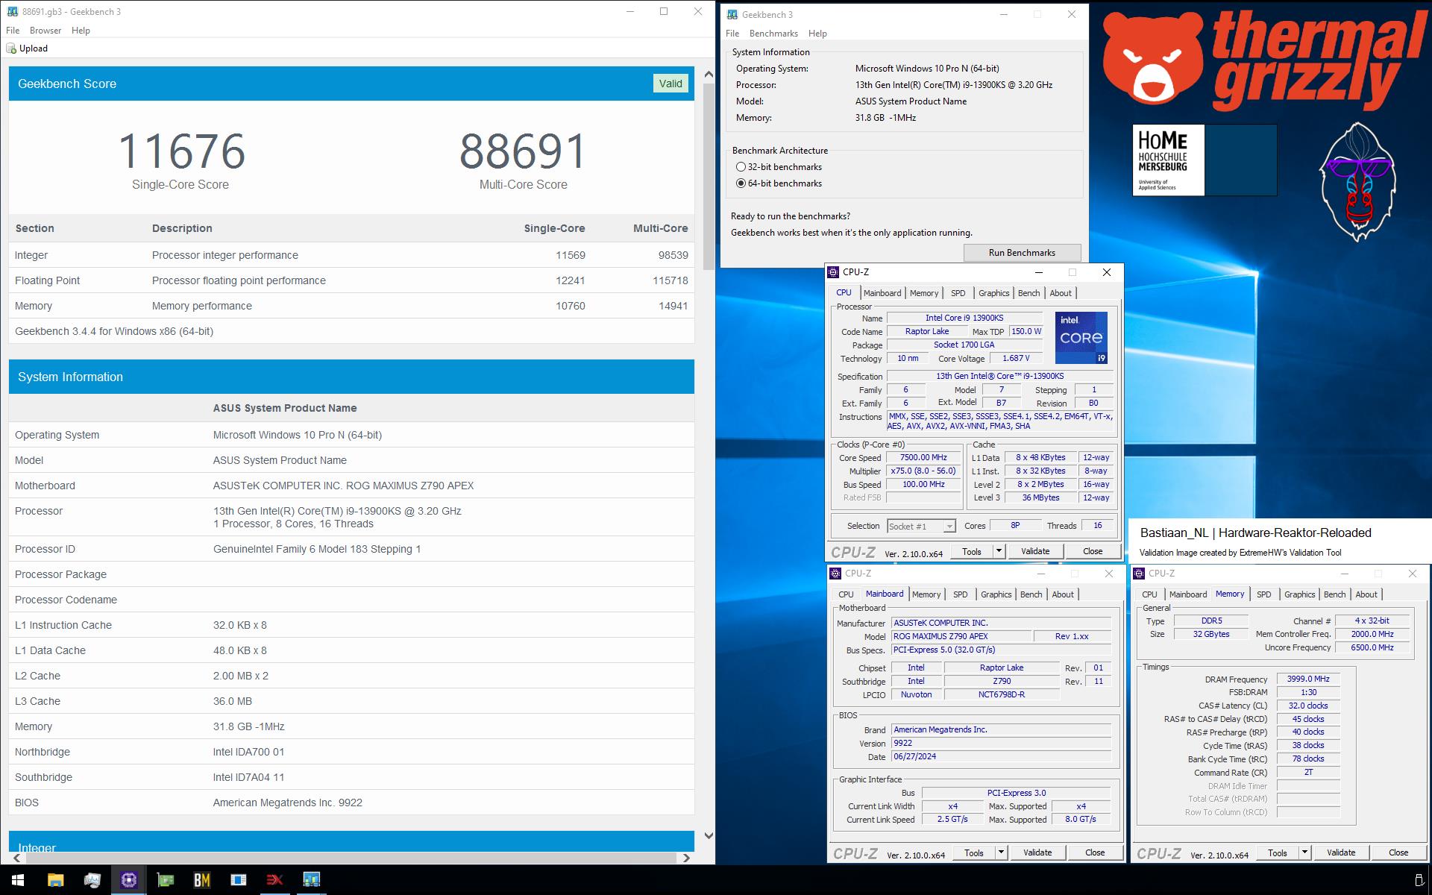Open Benchmarks menu in Geekbench 3 window

(x=773, y=34)
